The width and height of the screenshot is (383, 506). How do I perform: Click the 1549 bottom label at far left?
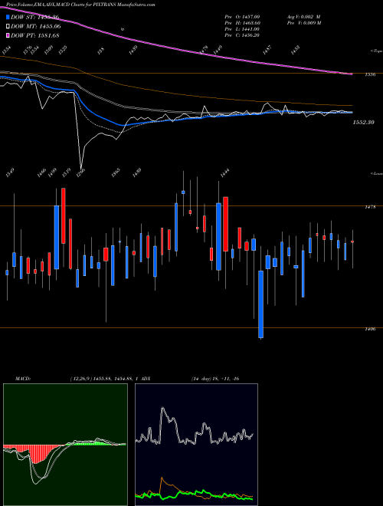coord(10,172)
